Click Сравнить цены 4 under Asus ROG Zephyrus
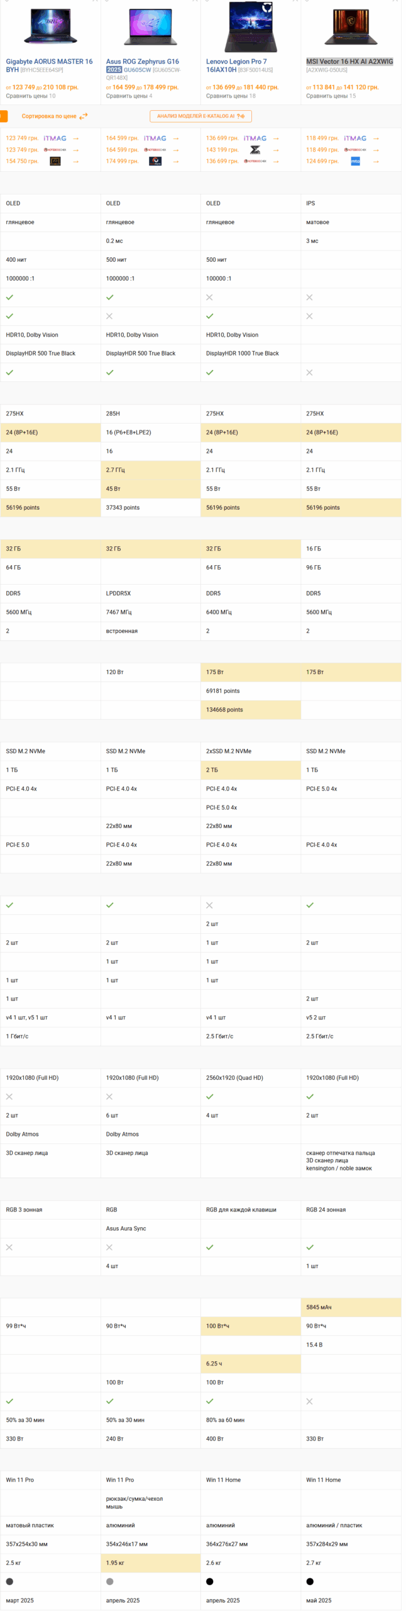The image size is (406, 1611). 129,96
